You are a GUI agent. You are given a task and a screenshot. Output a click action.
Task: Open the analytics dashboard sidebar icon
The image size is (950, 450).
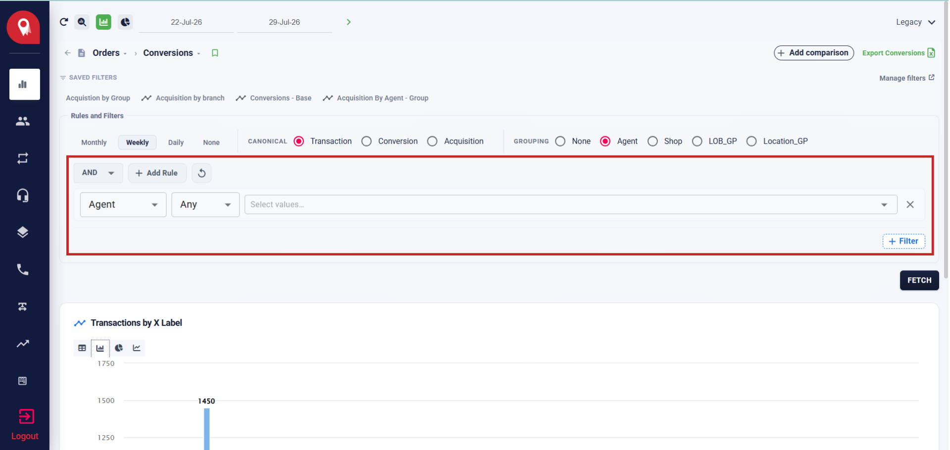(24, 84)
